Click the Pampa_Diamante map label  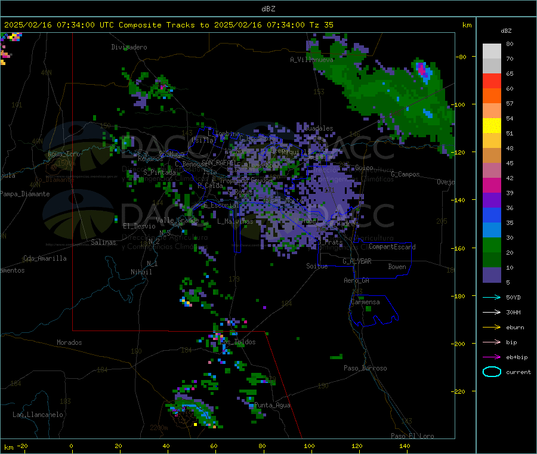[25, 194]
